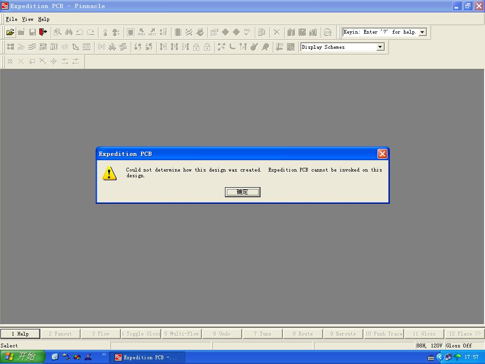Screen dimensions: 485x364
Task: Click the X delete toolbar icon
Action: 277,32
